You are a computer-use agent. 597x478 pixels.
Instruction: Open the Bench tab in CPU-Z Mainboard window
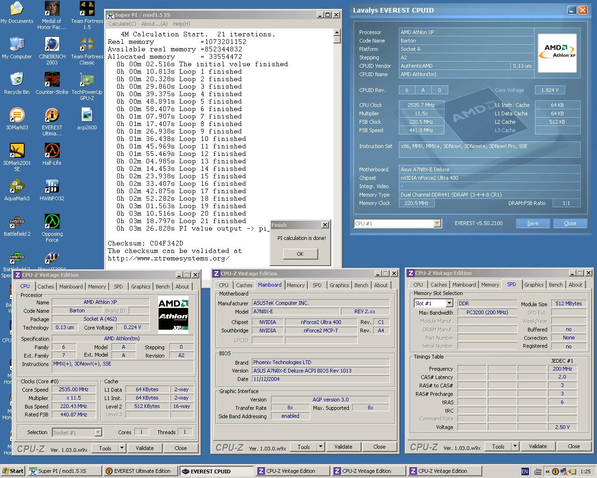pyautogui.click(x=361, y=285)
